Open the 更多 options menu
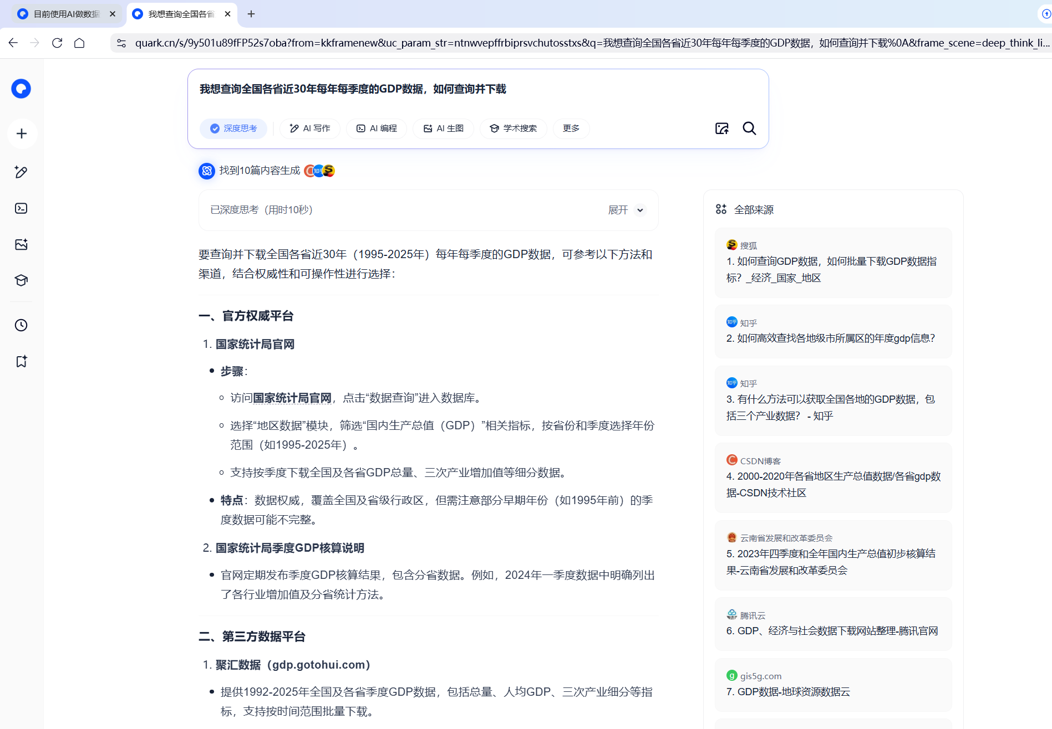1052x729 pixels. [571, 129]
